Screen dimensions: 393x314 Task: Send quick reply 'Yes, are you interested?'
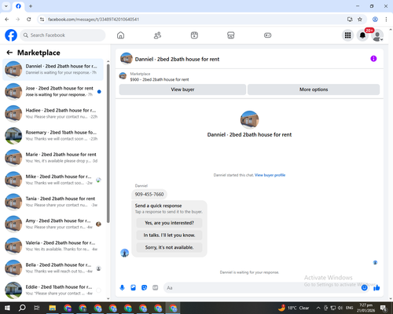[169, 223]
